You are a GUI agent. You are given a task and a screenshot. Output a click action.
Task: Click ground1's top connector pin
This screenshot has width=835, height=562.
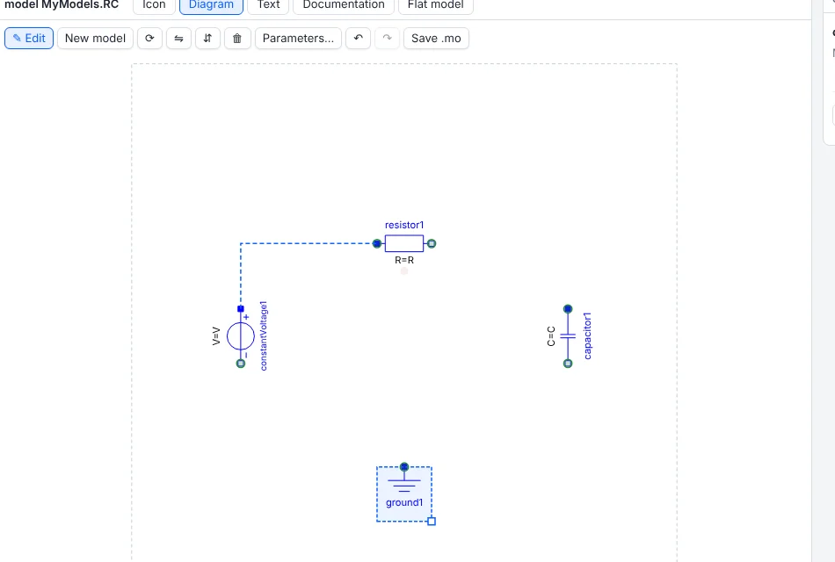click(x=404, y=467)
